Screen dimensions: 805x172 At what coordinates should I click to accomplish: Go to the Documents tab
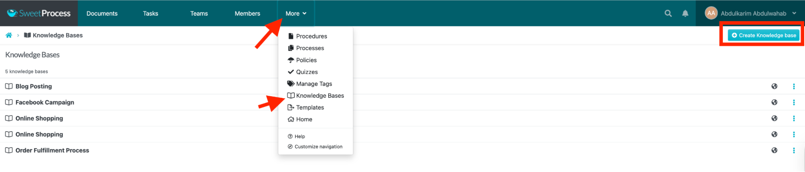(102, 13)
